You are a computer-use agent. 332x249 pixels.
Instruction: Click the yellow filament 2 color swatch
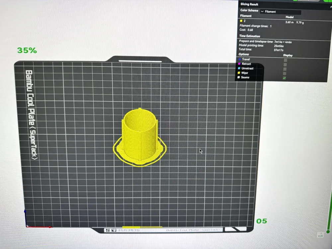(x=241, y=21)
